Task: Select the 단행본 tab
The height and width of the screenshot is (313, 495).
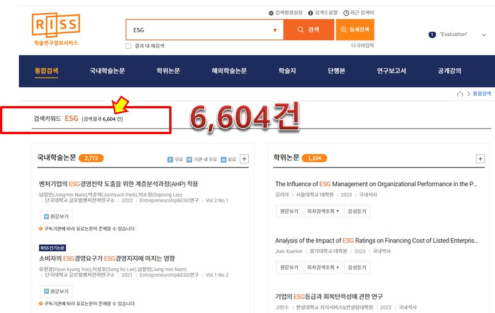Action: point(337,71)
